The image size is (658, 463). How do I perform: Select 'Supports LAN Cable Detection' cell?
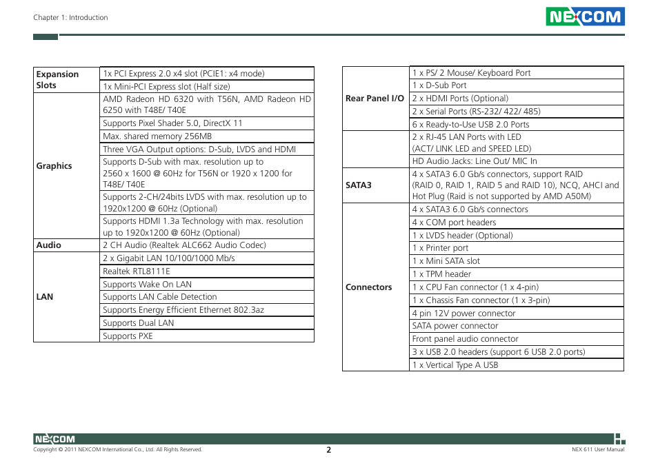(207, 297)
